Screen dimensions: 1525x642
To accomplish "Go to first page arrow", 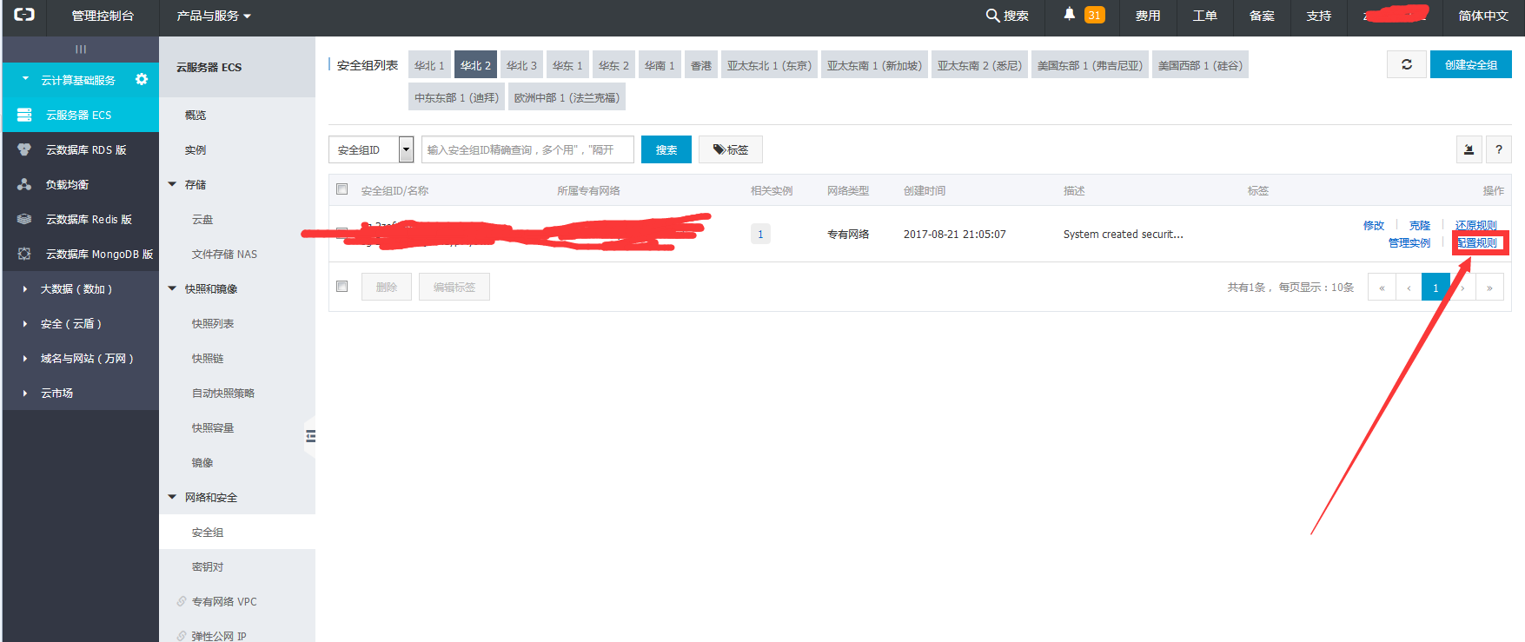I will point(1382,287).
